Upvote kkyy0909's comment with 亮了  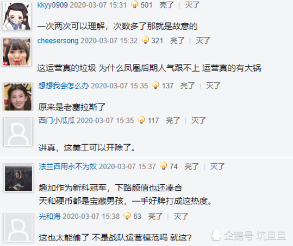click(x=166, y=5)
